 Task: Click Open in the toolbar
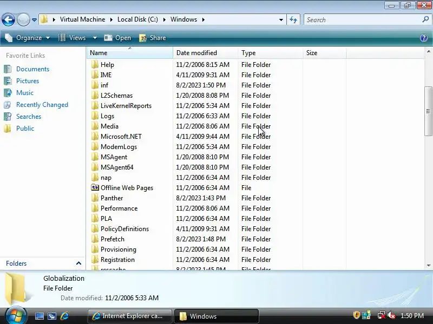(117, 38)
